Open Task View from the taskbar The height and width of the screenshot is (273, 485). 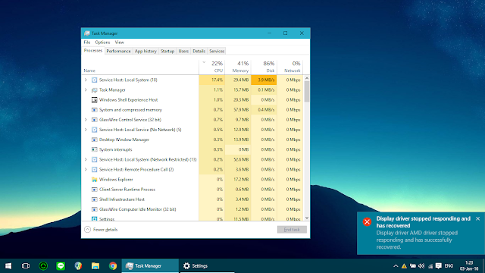(26, 266)
